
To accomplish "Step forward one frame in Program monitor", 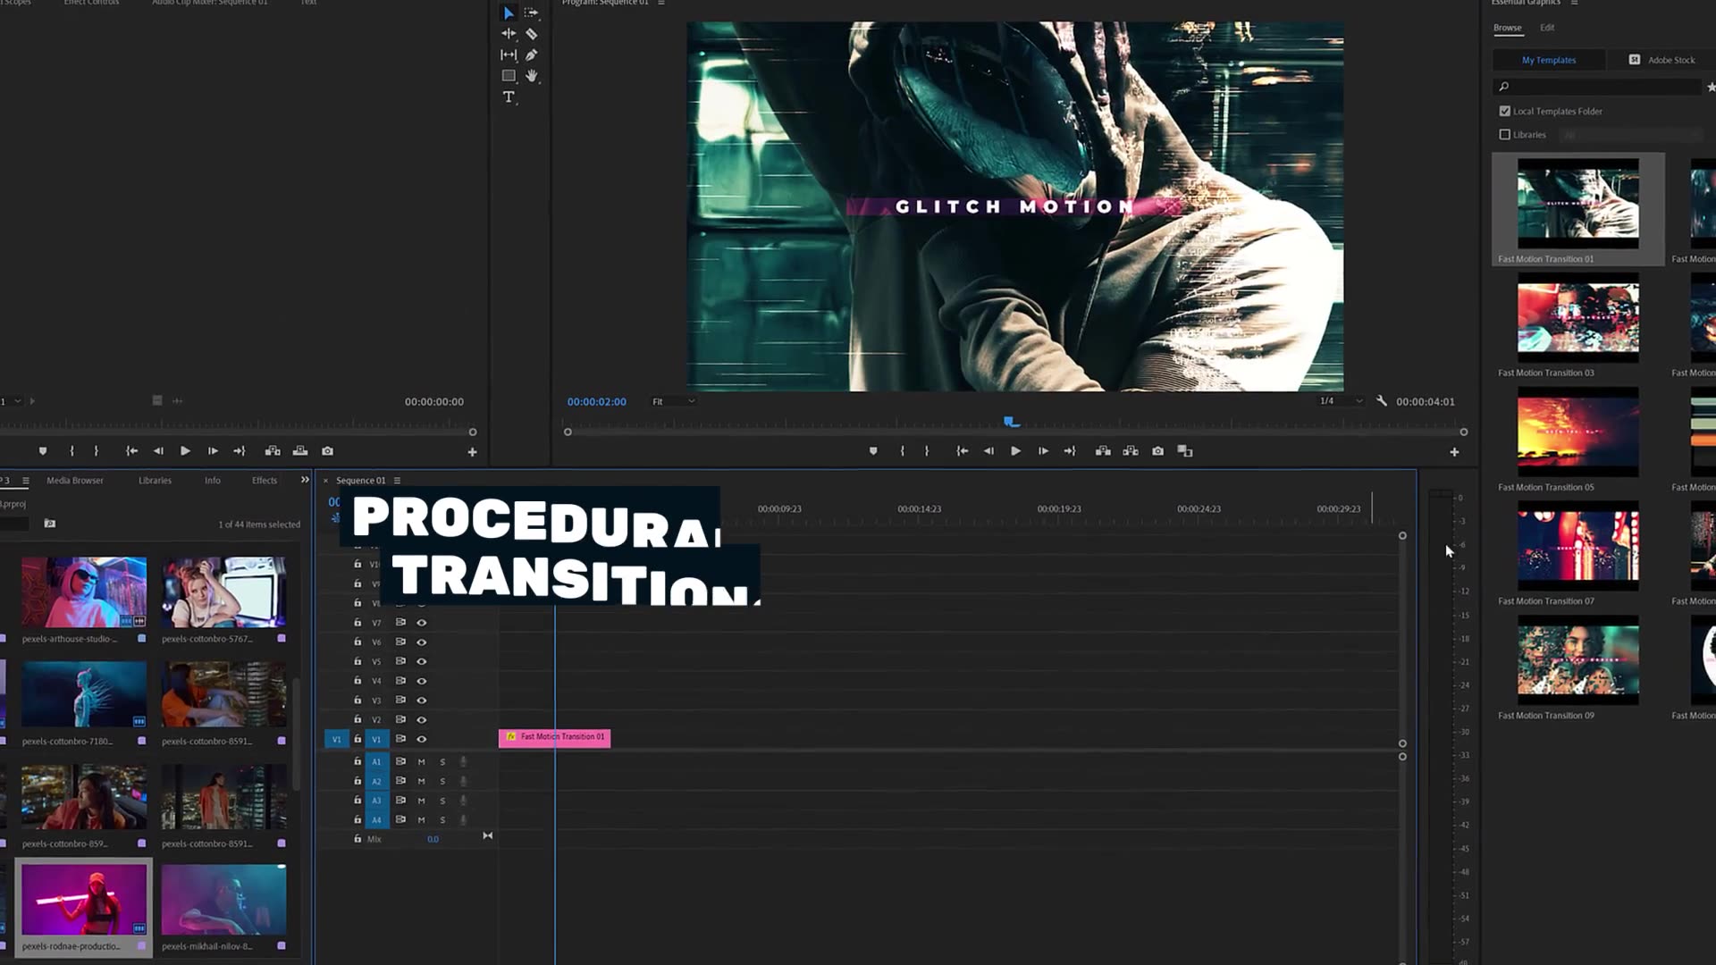I will (1043, 451).
